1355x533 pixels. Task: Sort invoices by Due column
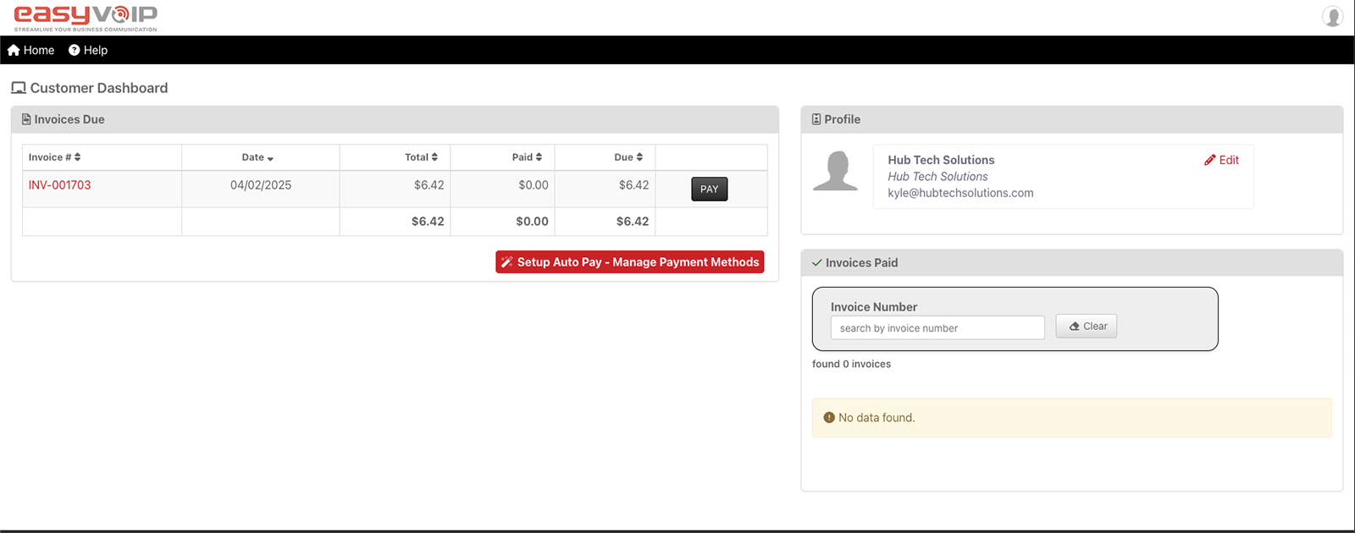628,157
